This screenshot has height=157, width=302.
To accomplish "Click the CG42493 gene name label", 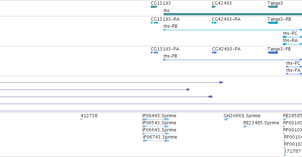I will point(222,3).
